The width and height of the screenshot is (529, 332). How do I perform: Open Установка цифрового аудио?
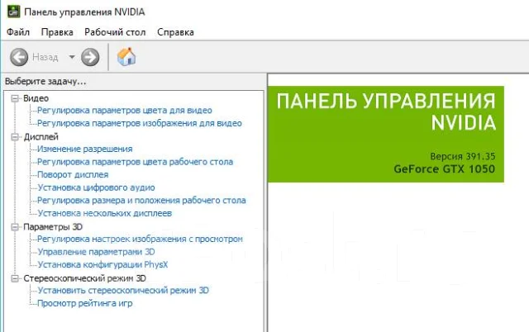click(96, 187)
